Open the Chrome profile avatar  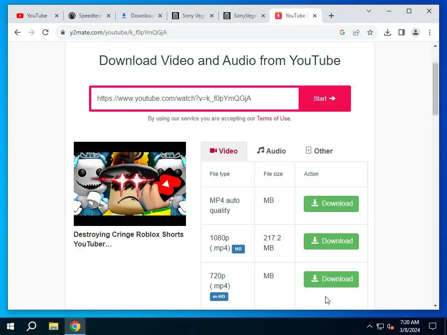coord(416,32)
